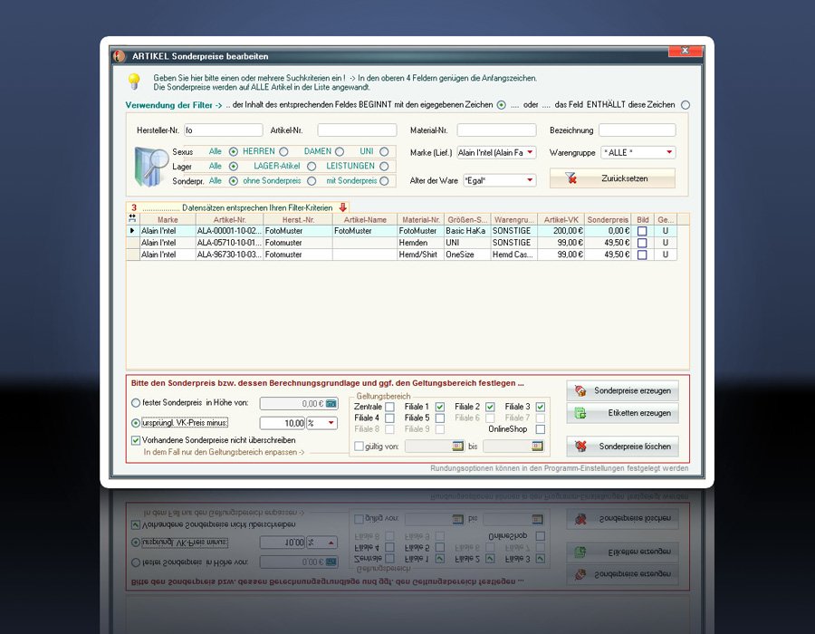Click the 200,00 € Artikel-VK cell
The width and height of the screenshot is (815, 634).
tap(561, 231)
